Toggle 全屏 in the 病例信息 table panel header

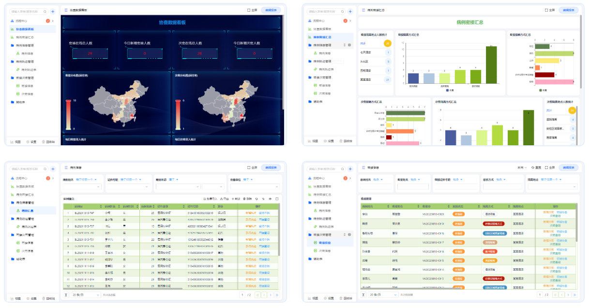(252, 168)
